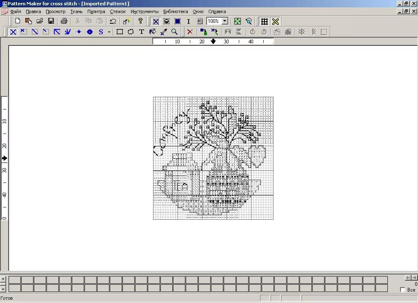The width and height of the screenshot is (418, 303).
Task: Open the Стежок menu
Action: (118, 11)
